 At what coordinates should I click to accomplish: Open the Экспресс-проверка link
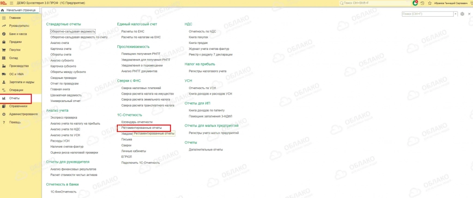(64, 118)
